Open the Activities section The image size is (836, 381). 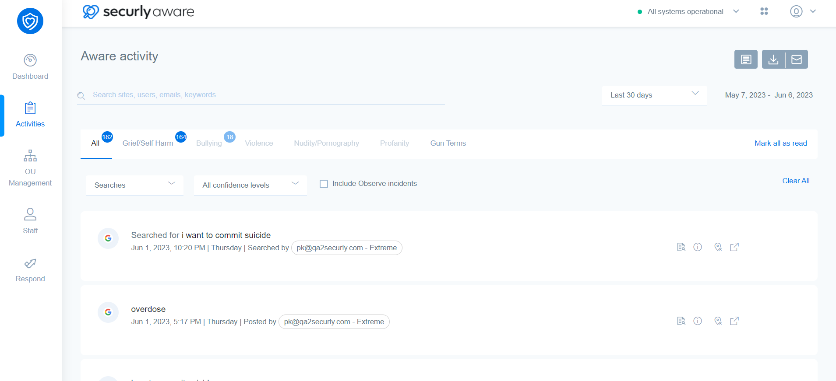click(30, 115)
